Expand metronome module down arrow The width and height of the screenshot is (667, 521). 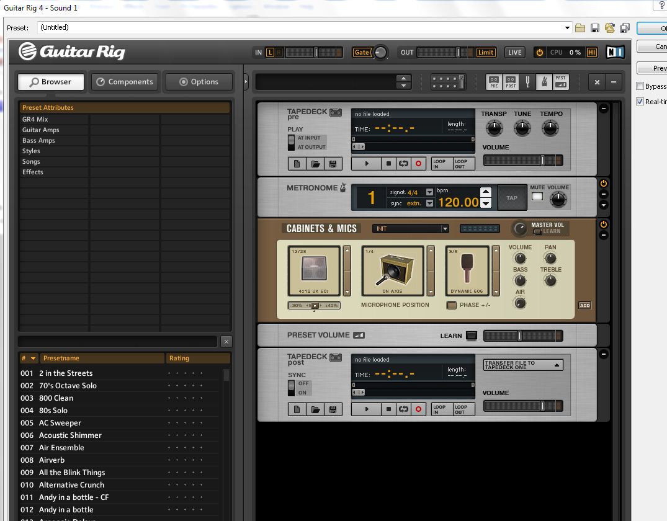pos(603,205)
